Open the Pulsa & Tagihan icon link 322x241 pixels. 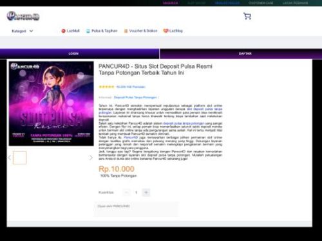[x=88, y=31]
